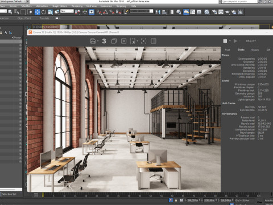Open the Scripting menu

click(121, 6)
